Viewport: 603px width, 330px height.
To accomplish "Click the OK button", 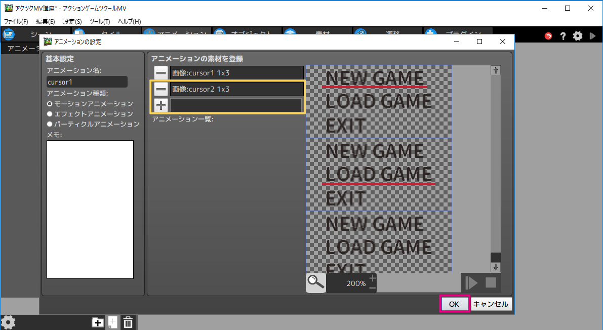I will coord(454,304).
